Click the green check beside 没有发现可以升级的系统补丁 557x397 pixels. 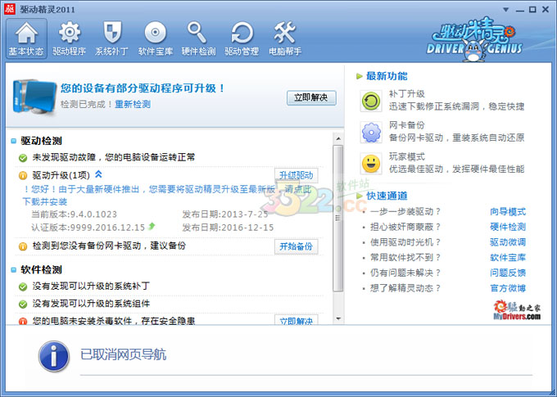coord(23,286)
